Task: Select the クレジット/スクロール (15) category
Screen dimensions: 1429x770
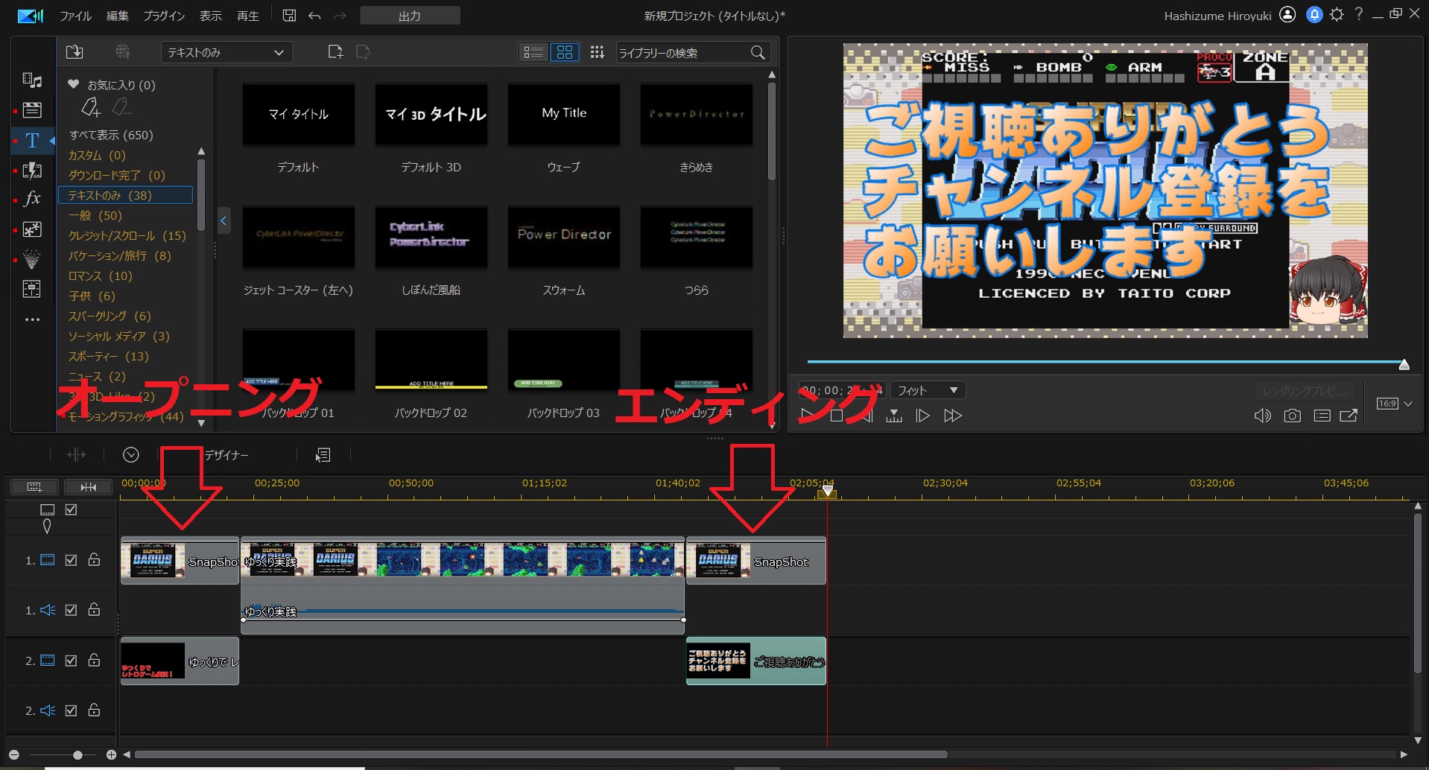Action: tap(127, 235)
